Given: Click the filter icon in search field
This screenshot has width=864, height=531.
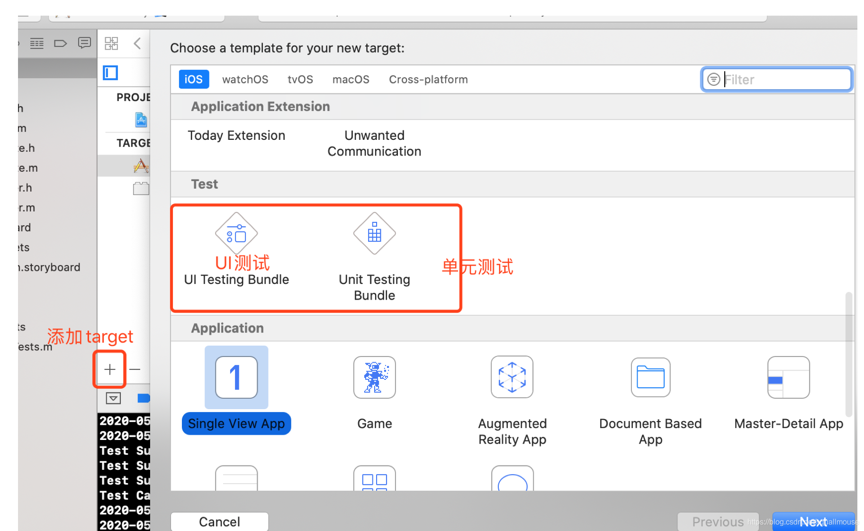Looking at the screenshot, I should [713, 79].
